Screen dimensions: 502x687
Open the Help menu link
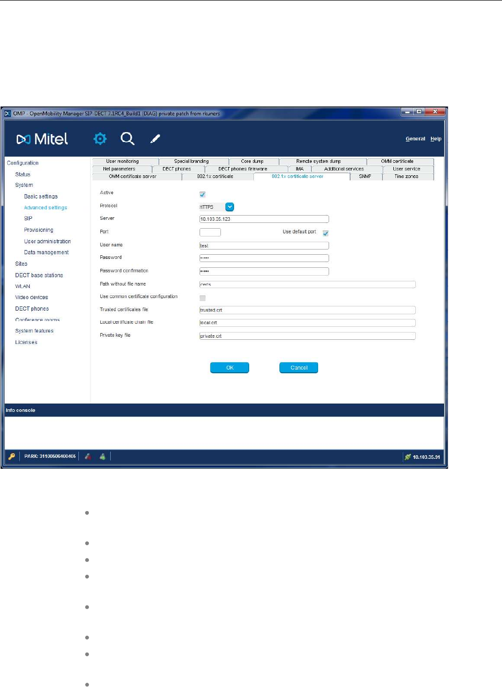[x=436, y=139]
